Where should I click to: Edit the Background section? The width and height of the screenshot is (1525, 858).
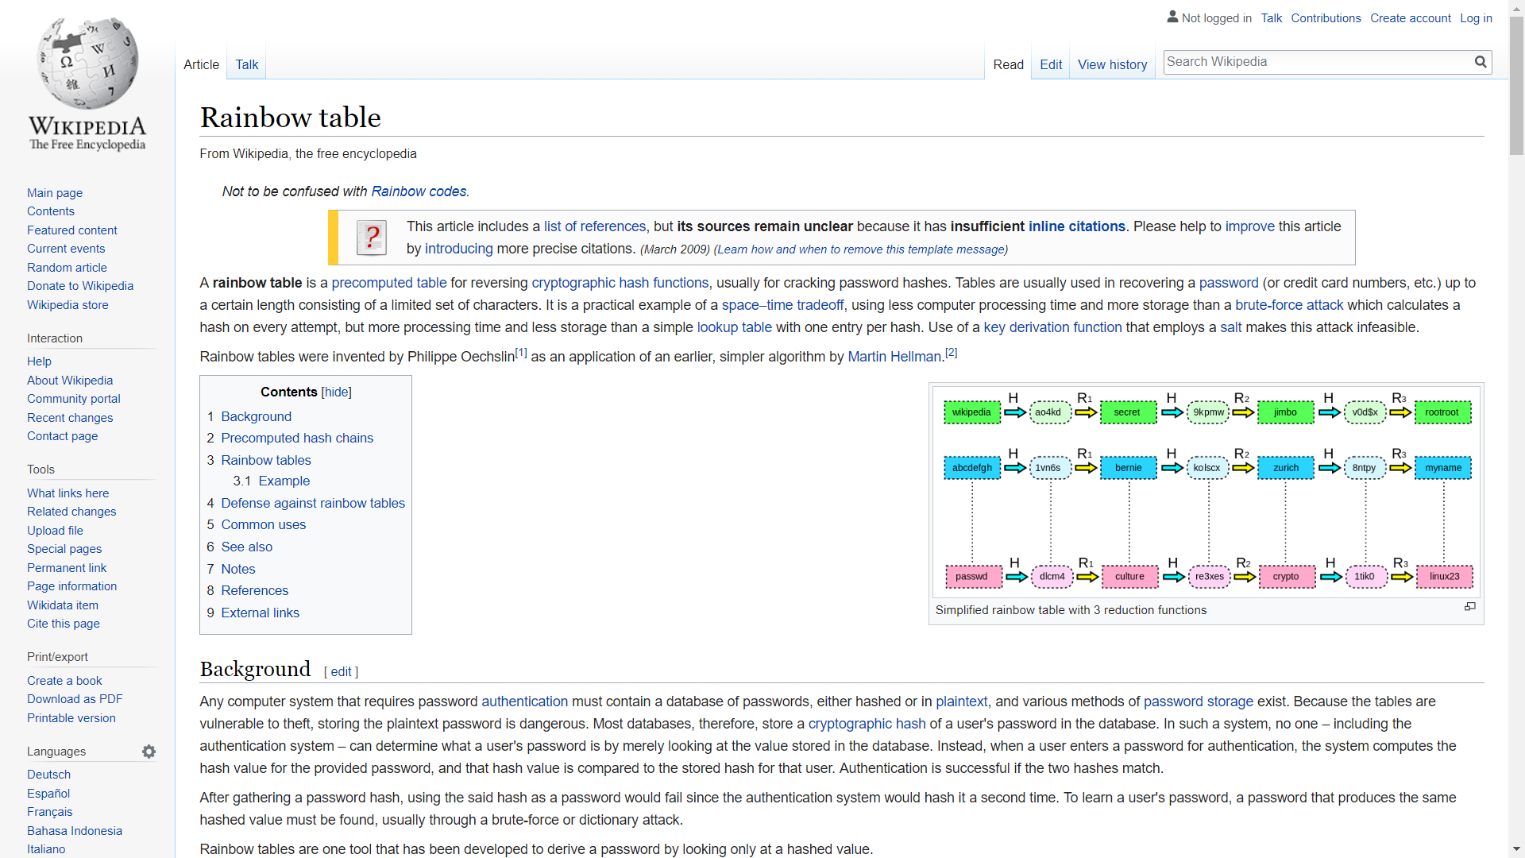(341, 672)
